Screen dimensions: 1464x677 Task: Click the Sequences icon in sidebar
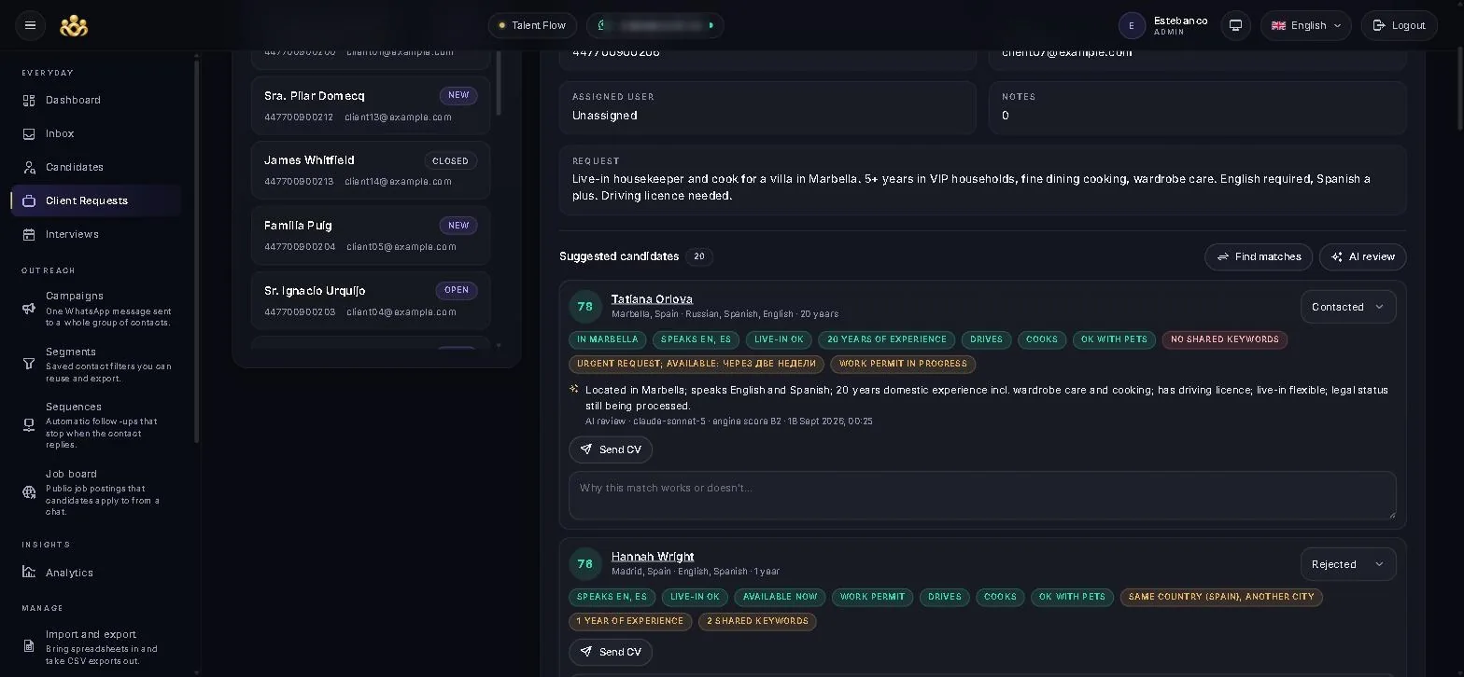coord(29,425)
